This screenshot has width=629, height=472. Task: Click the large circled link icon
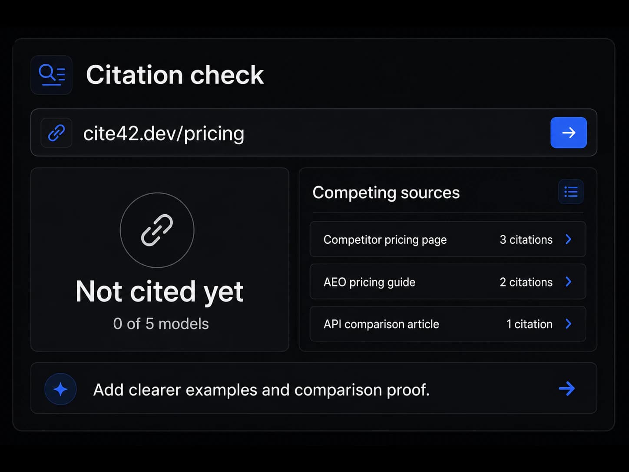[157, 230]
